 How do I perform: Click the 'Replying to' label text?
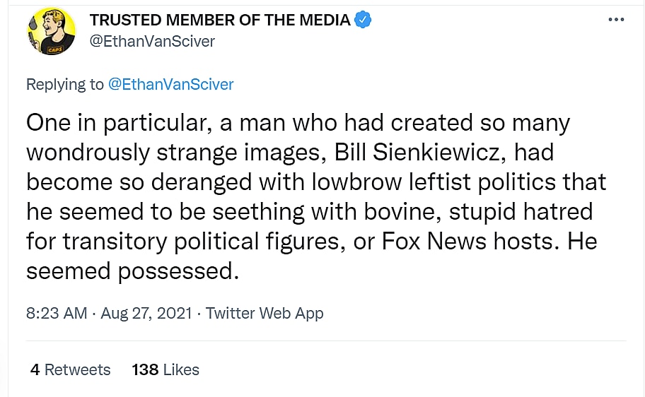pyautogui.click(x=64, y=85)
